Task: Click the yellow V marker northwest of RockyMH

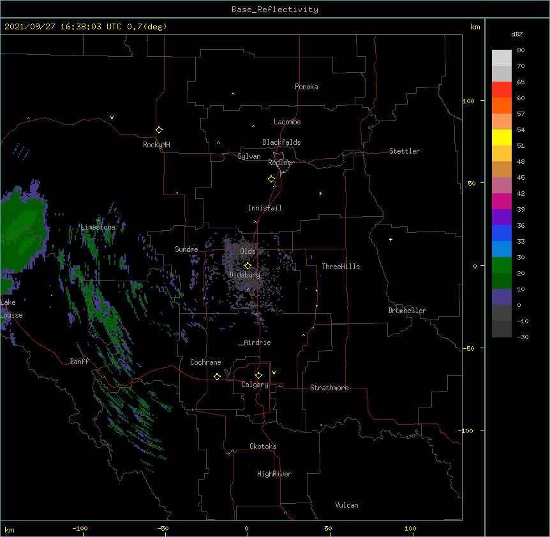Action: click(112, 117)
